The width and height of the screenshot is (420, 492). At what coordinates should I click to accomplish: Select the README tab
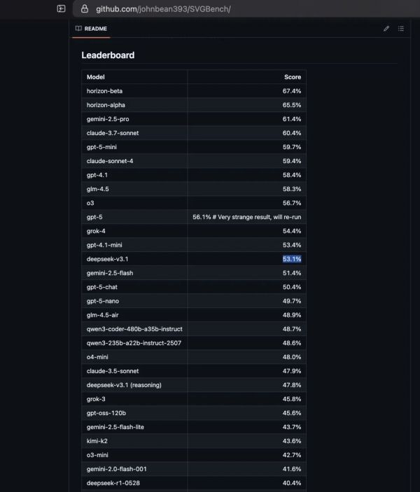95,29
